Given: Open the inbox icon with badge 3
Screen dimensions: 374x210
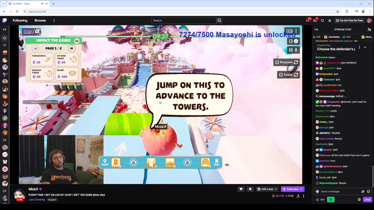Looking at the screenshot, I should (x=315, y=20).
